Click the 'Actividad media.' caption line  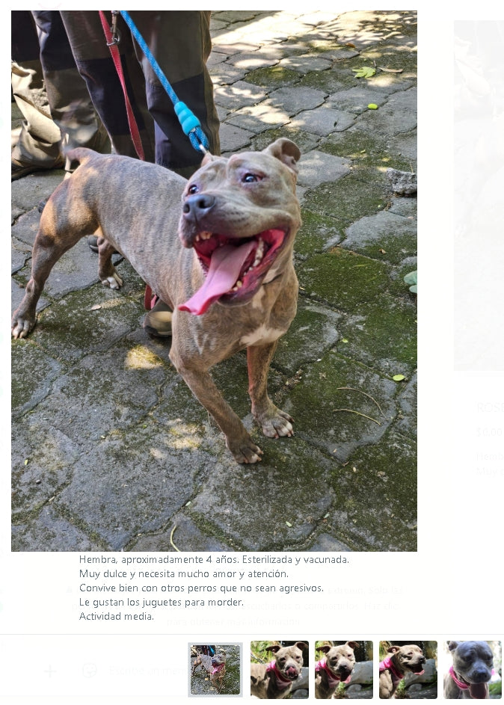coord(117,617)
